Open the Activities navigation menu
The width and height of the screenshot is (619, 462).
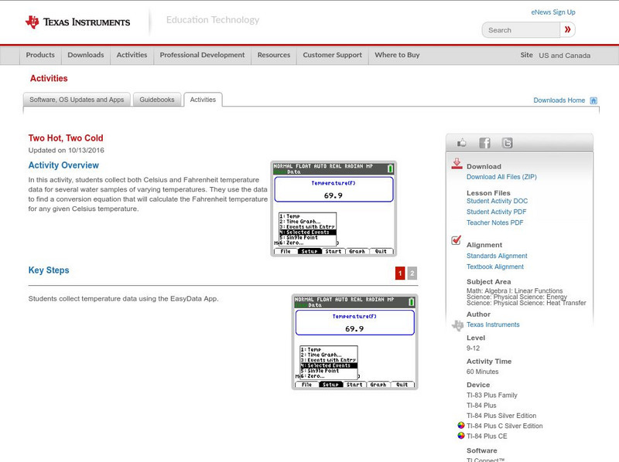click(x=132, y=55)
